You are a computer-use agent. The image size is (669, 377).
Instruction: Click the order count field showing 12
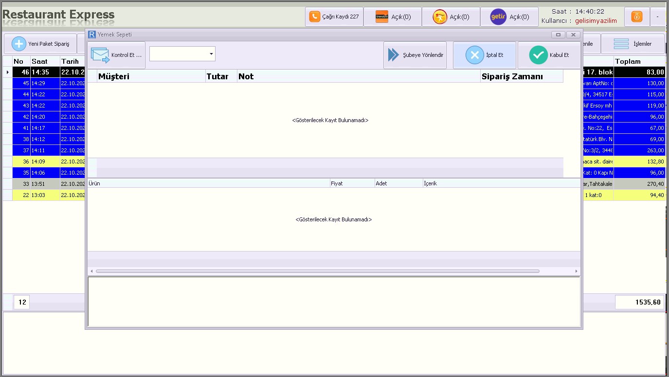coord(22,302)
